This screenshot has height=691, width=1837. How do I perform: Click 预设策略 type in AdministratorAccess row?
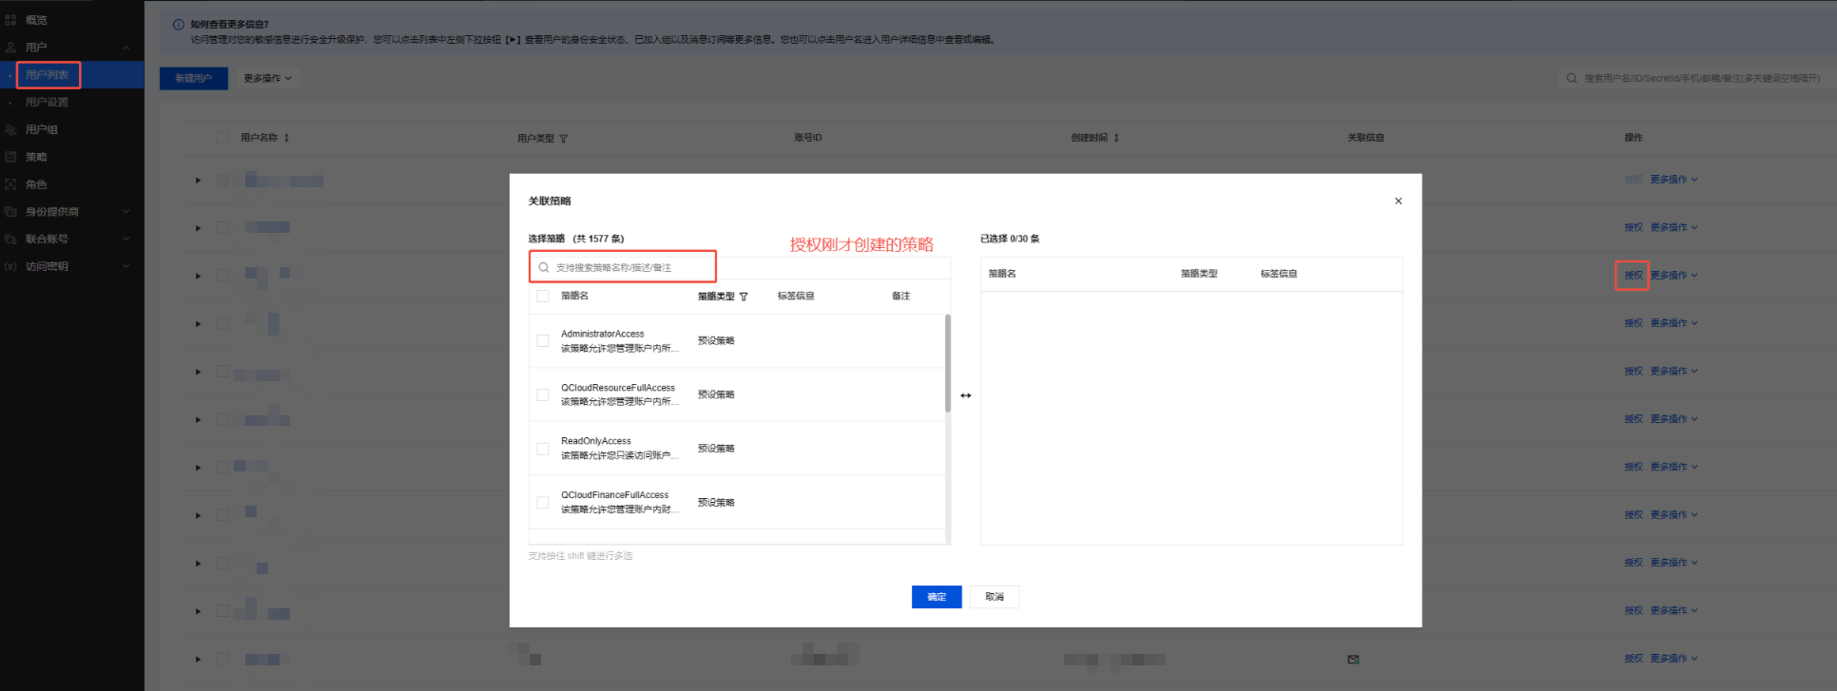[716, 340]
